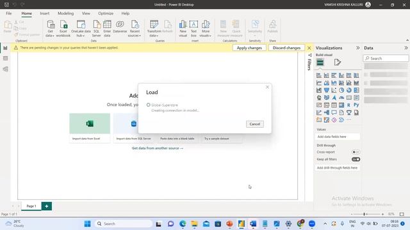410x230 pixels.
Task: Select the Donut chart visual
Action: [348, 90]
